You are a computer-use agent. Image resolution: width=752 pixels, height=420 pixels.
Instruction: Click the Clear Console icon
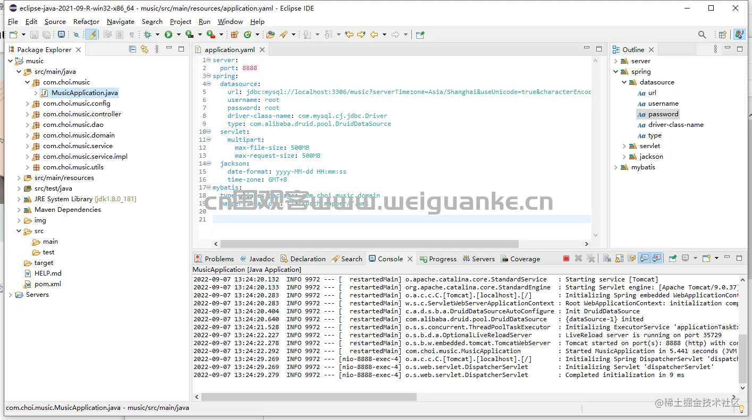[606, 259]
